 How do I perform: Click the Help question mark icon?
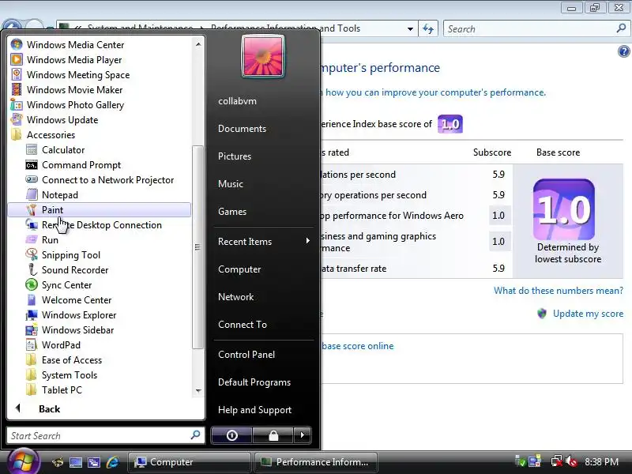(x=623, y=51)
